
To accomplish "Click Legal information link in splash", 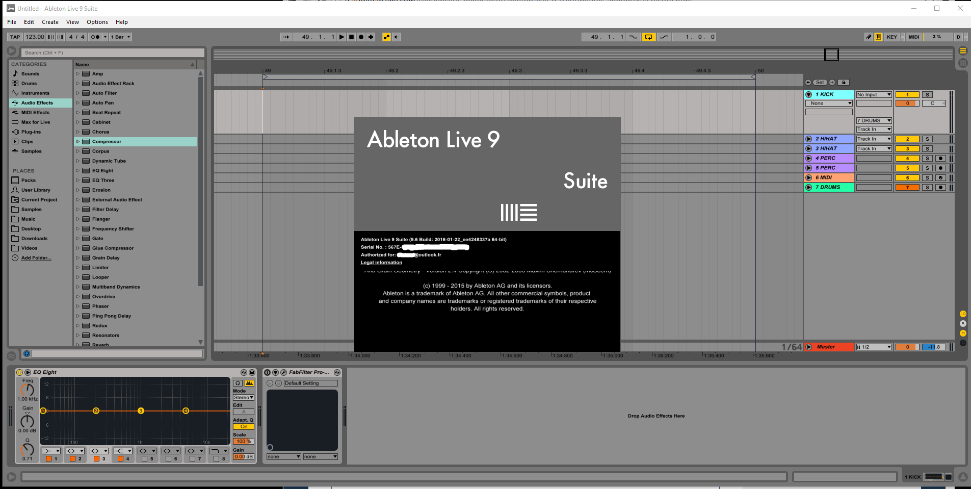I will [x=381, y=263].
